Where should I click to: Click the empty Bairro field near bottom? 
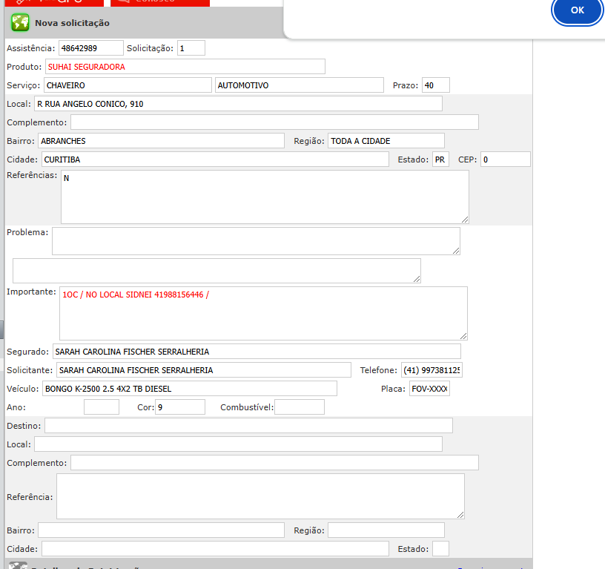[162, 530]
